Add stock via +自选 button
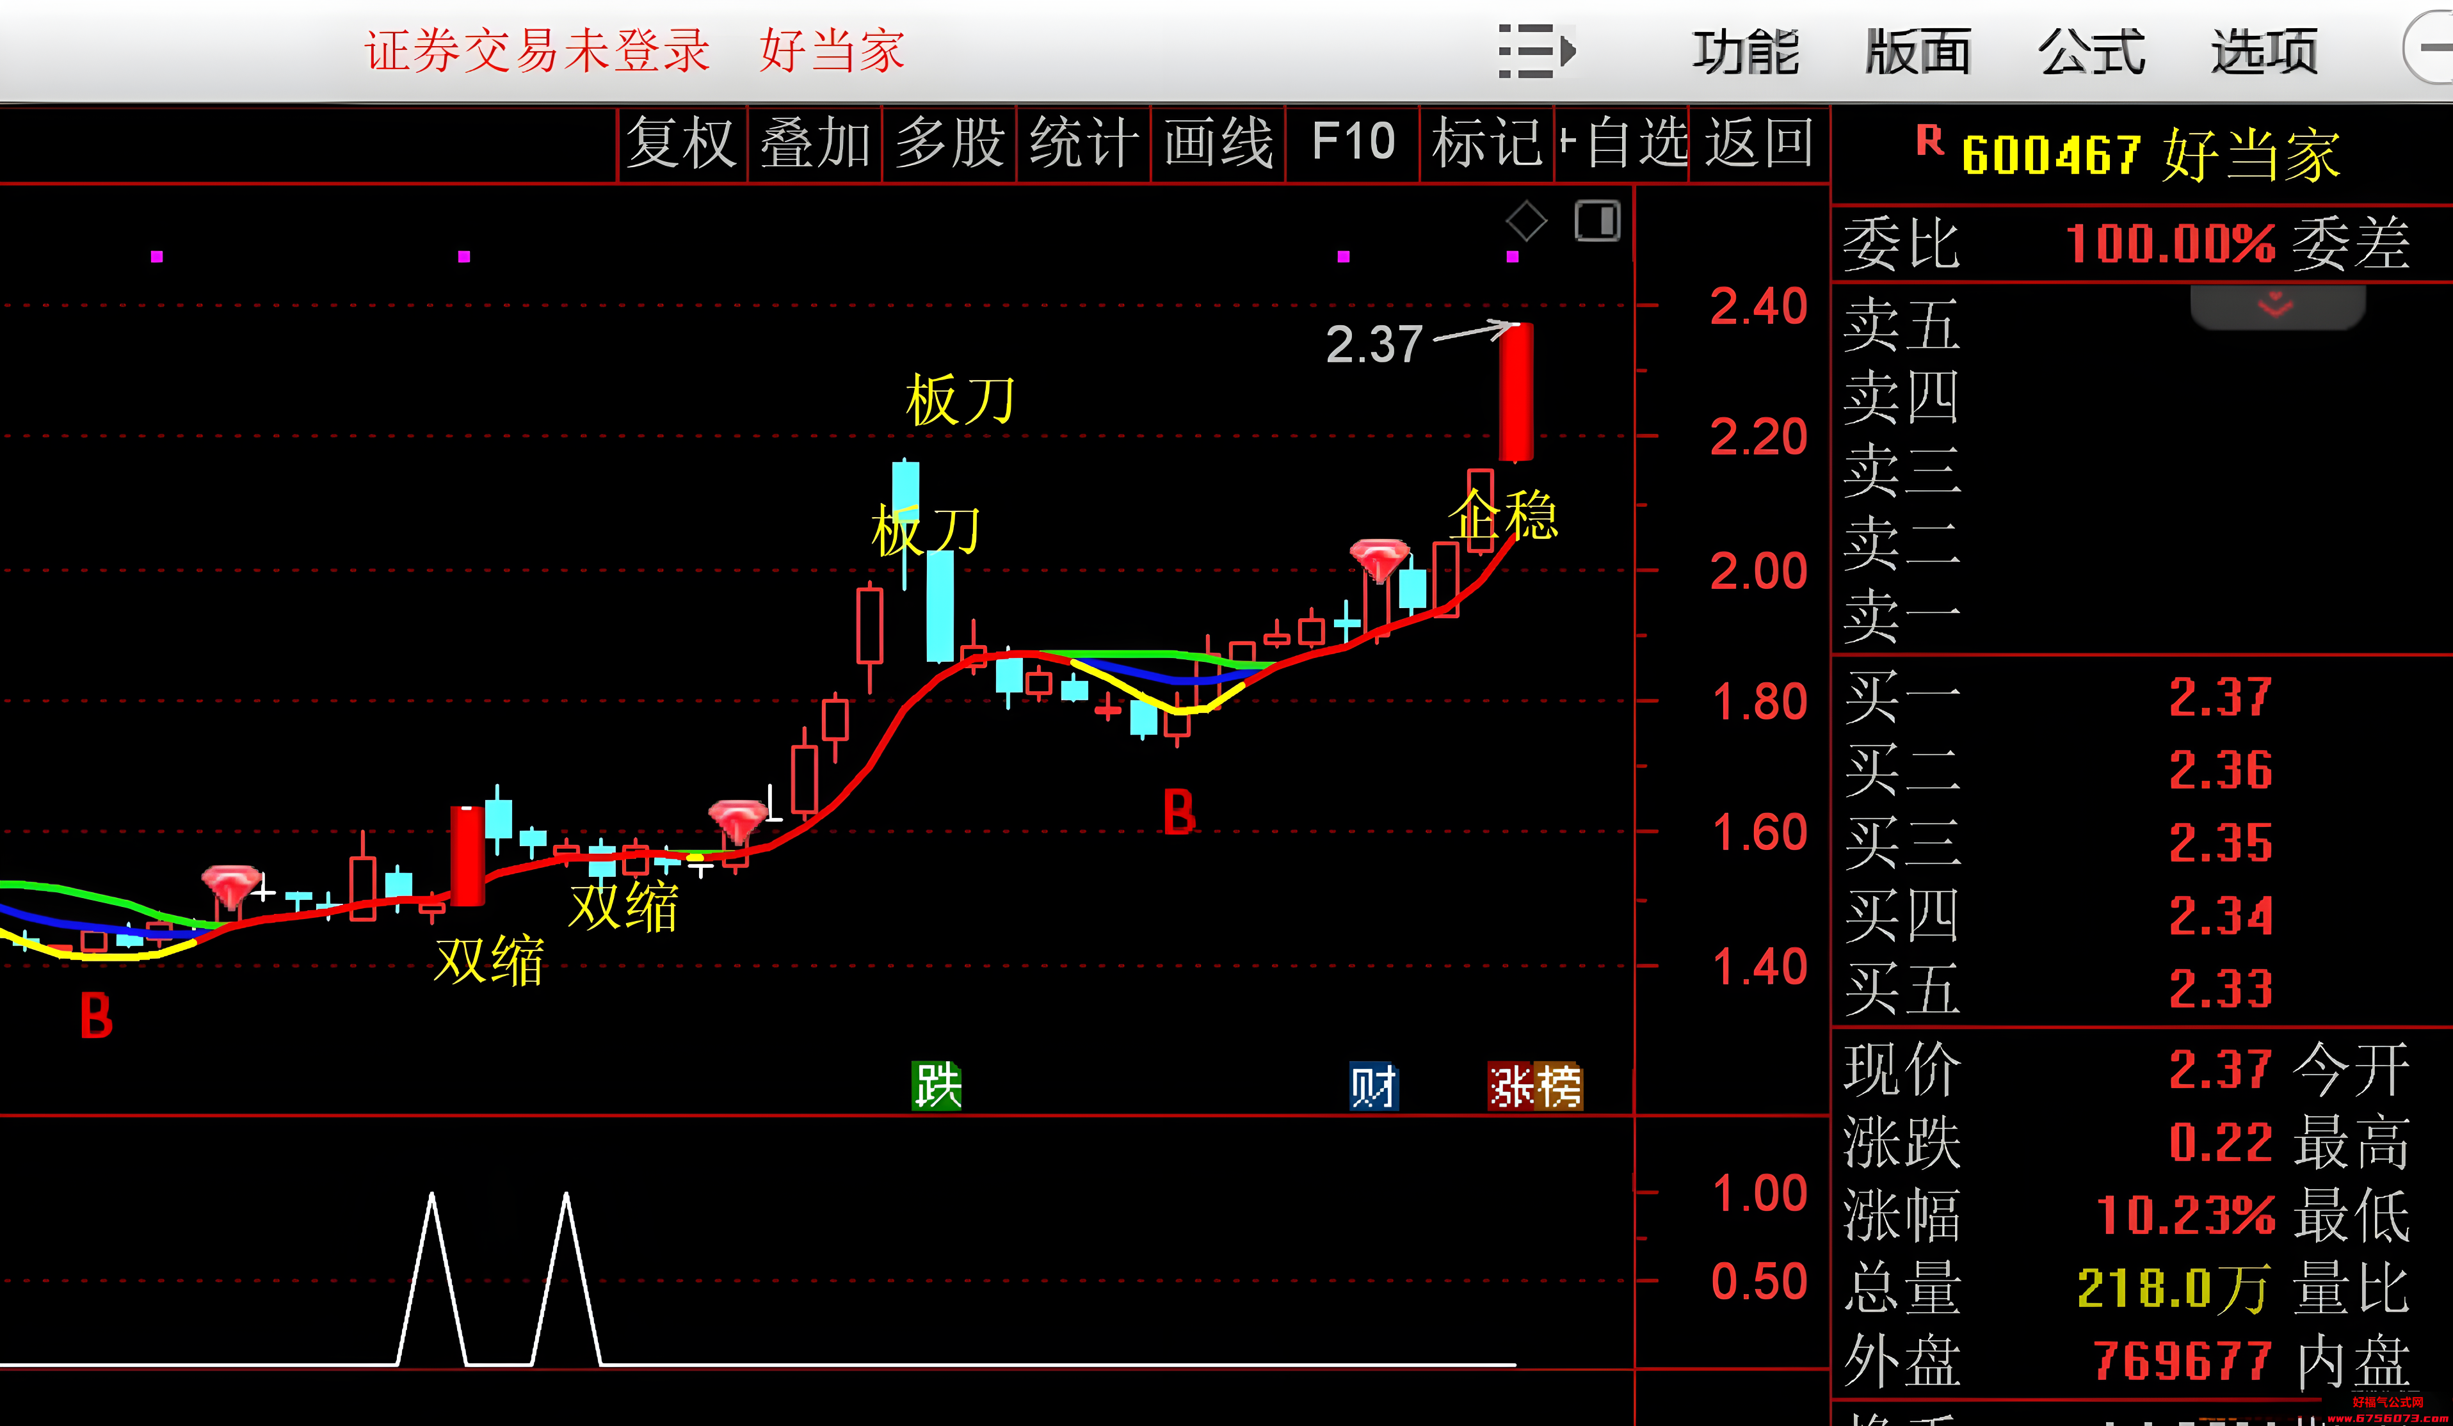This screenshot has height=1426, width=2453. coord(1623,143)
